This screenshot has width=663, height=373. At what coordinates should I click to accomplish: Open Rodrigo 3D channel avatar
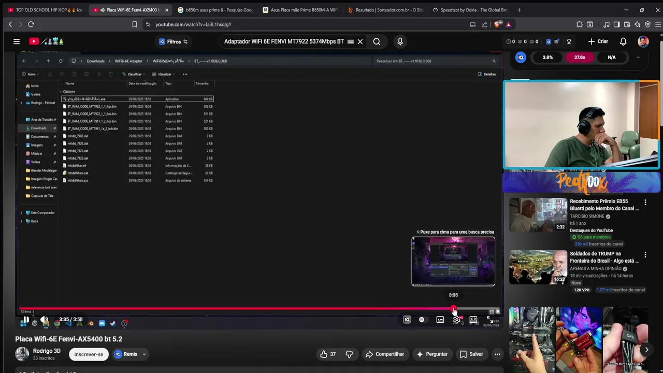22,354
